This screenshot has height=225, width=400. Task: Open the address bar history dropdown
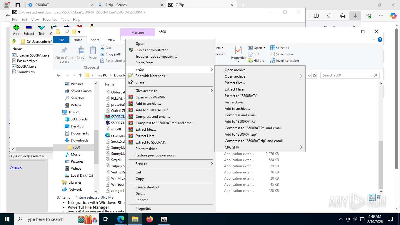(x=309, y=75)
